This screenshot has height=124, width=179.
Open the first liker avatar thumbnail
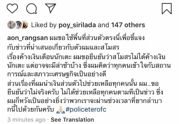(x=11, y=25)
